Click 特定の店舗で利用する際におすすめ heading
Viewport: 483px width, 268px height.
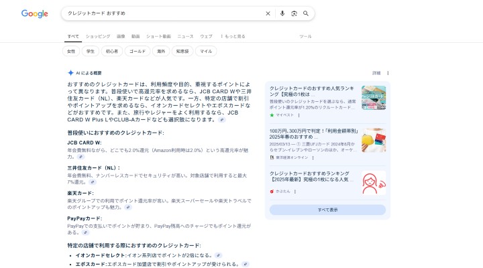point(134,245)
